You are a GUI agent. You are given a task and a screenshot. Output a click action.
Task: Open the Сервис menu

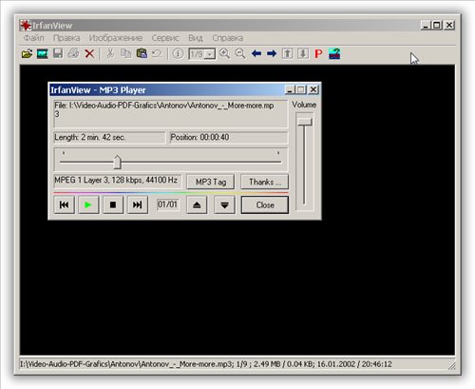[165, 38]
